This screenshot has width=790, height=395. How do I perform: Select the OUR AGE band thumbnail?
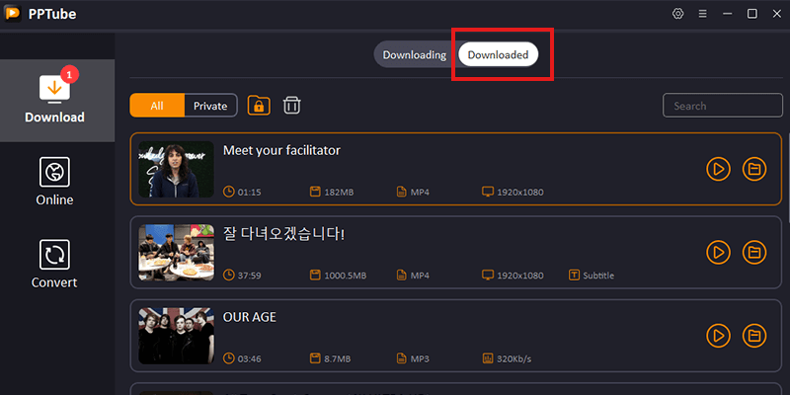(x=177, y=335)
